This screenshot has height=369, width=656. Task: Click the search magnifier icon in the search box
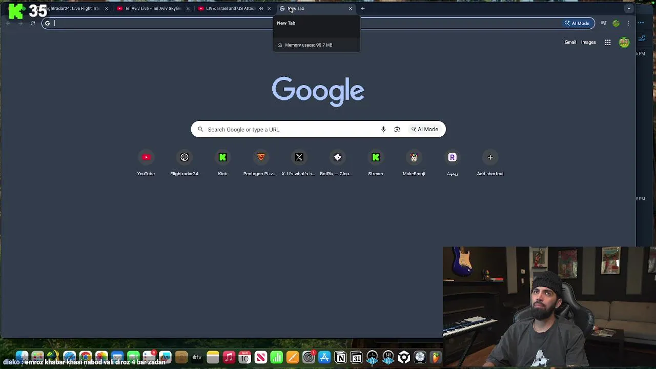pyautogui.click(x=200, y=129)
